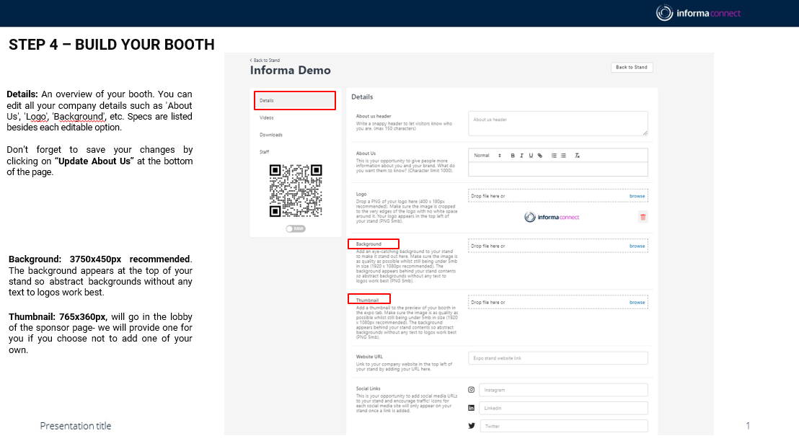Open the Videos tab in sidebar
The width and height of the screenshot is (799, 441).
[x=267, y=117]
